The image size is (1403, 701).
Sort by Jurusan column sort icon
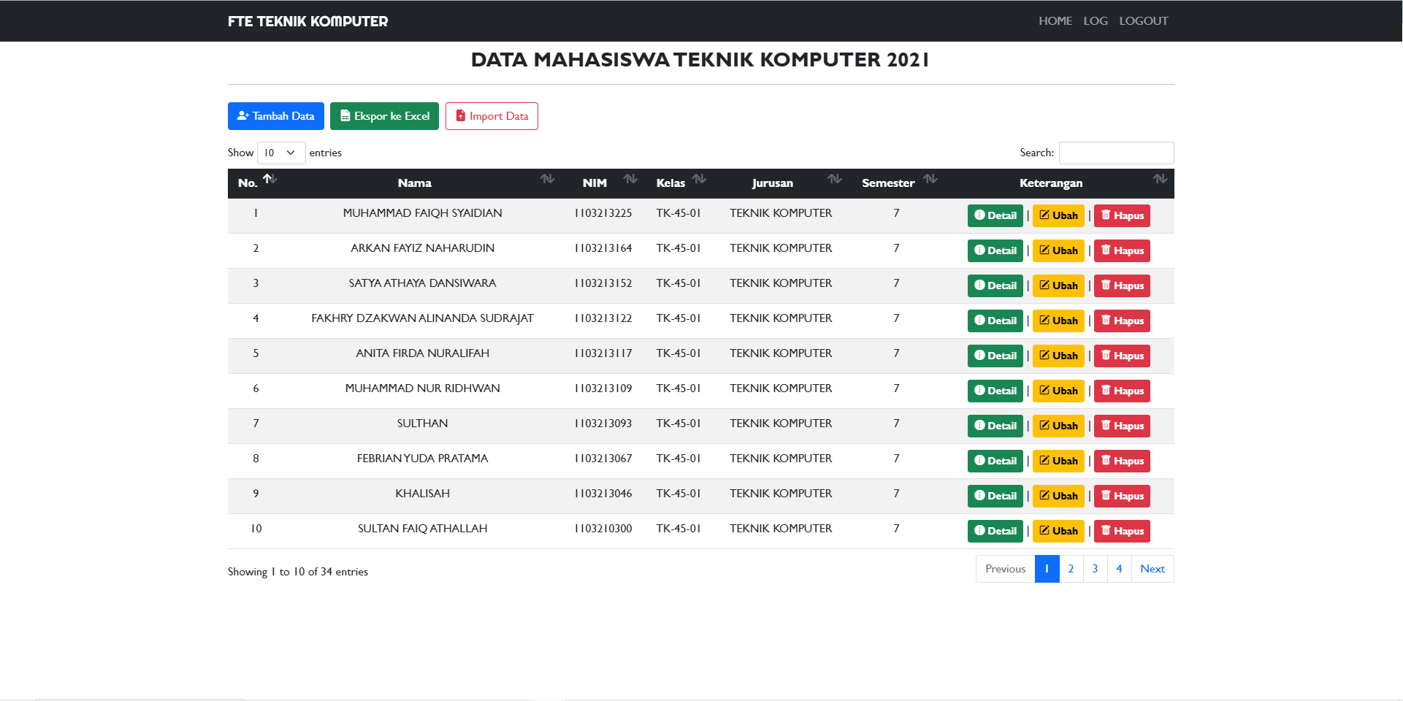(x=834, y=180)
